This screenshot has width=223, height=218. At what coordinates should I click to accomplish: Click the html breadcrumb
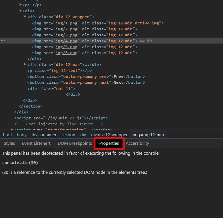pyautogui.click(x=7, y=135)
